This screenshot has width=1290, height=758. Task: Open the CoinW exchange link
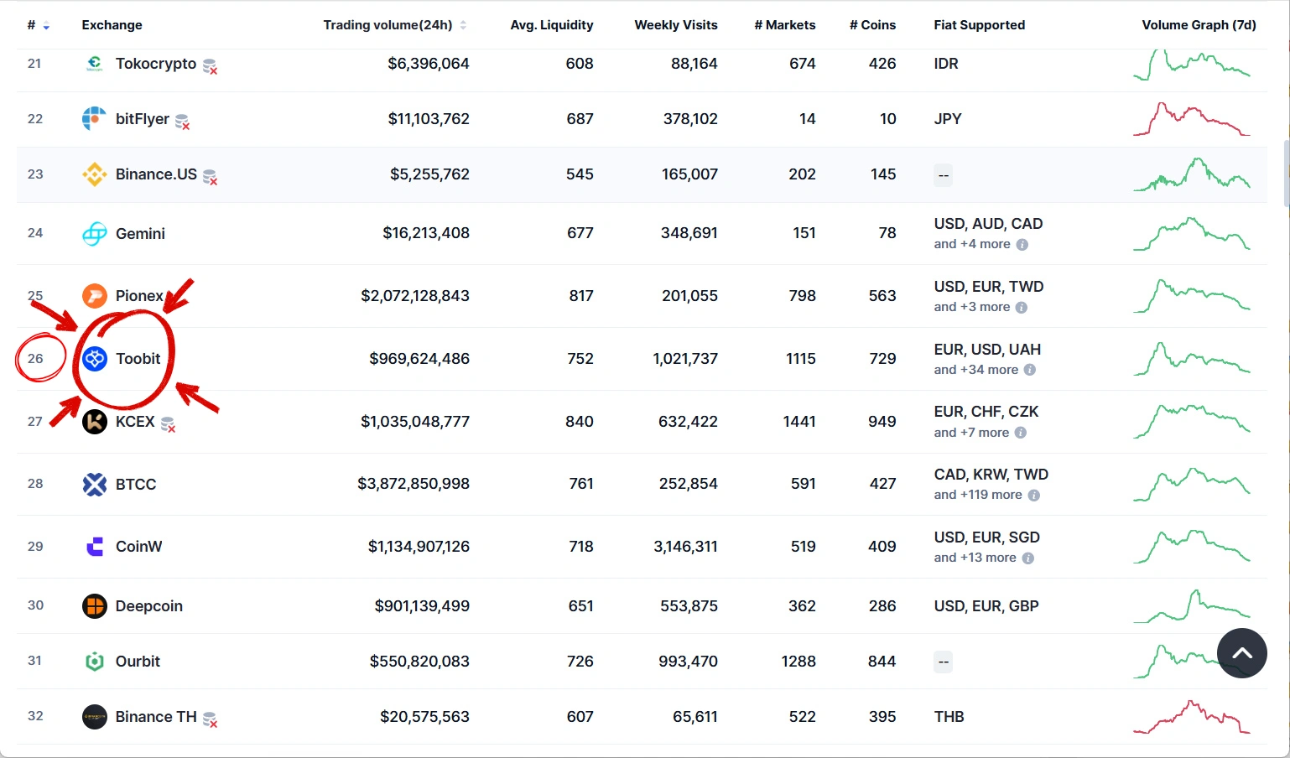coord(139,547)
